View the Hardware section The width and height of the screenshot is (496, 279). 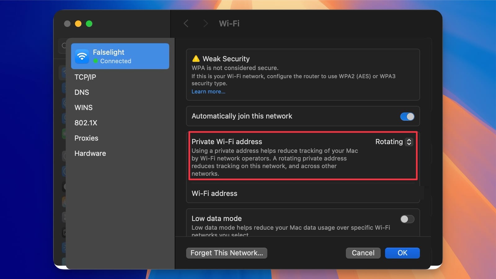pos(90,153)
